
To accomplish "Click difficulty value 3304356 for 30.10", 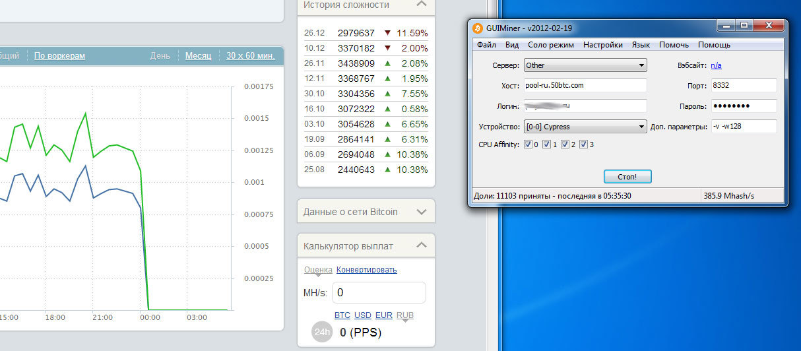I will coord(356,94).
